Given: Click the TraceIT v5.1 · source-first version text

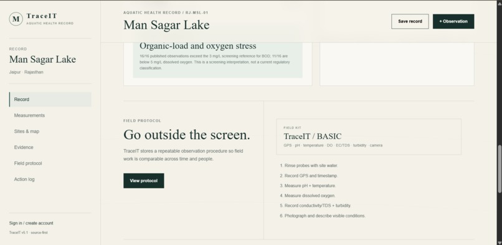Looking at the screenshot, I should (x=28, y=233).
